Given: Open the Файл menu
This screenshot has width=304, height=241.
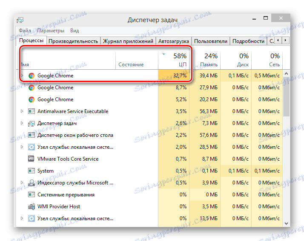Looking at the screenshot, I should 25,31.
